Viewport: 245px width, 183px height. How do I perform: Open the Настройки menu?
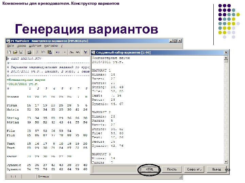(51, 46)
